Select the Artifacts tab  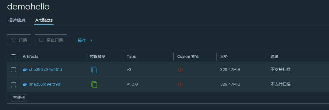click(x=44, y=20)
